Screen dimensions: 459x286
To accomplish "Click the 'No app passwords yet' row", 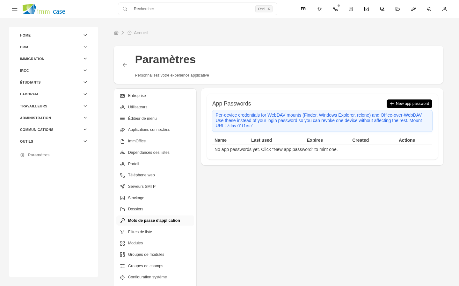I will (322, 149).
